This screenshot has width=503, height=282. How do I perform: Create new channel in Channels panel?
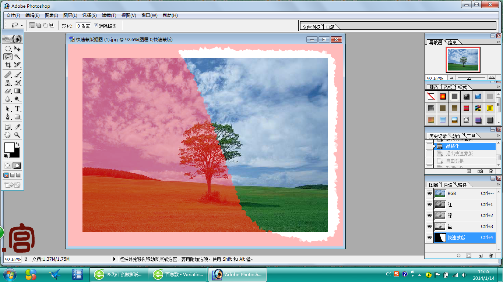click(x=480, y=255)
